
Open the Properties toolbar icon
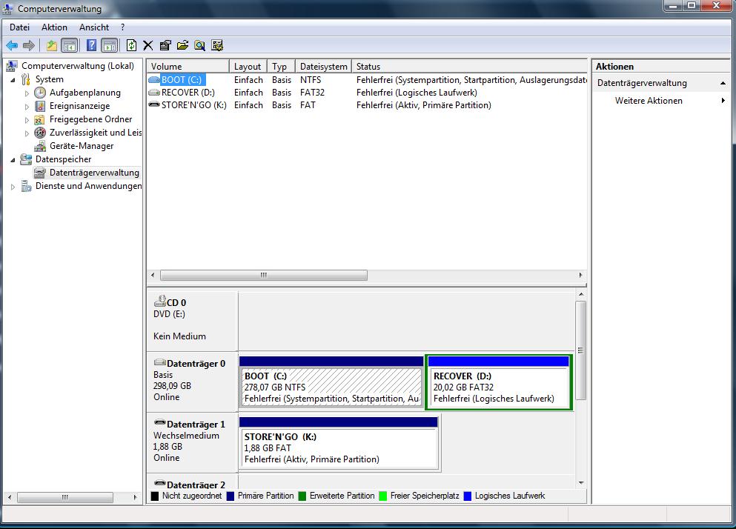[x=165, y=45]
